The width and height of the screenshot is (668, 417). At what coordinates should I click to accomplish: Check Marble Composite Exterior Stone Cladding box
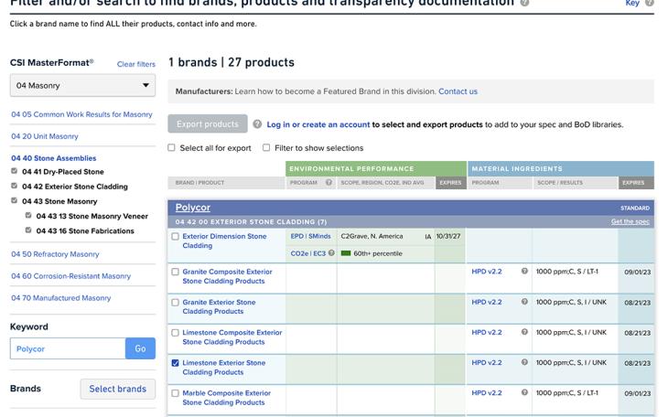click(x=175, y=393)
